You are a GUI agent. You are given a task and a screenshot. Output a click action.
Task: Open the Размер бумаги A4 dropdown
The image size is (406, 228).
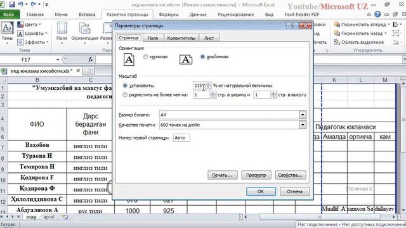pyautogui.click(x=303, y=115)
